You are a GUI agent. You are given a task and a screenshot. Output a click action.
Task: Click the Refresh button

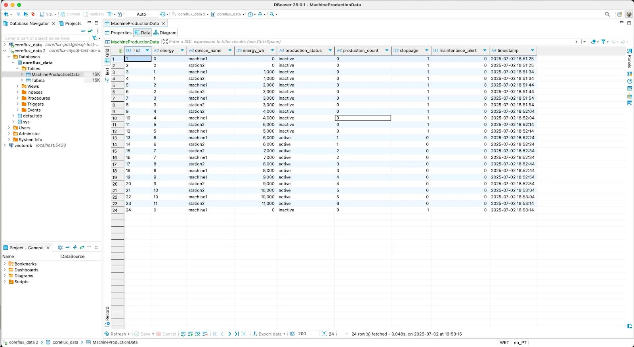(116, 334)
